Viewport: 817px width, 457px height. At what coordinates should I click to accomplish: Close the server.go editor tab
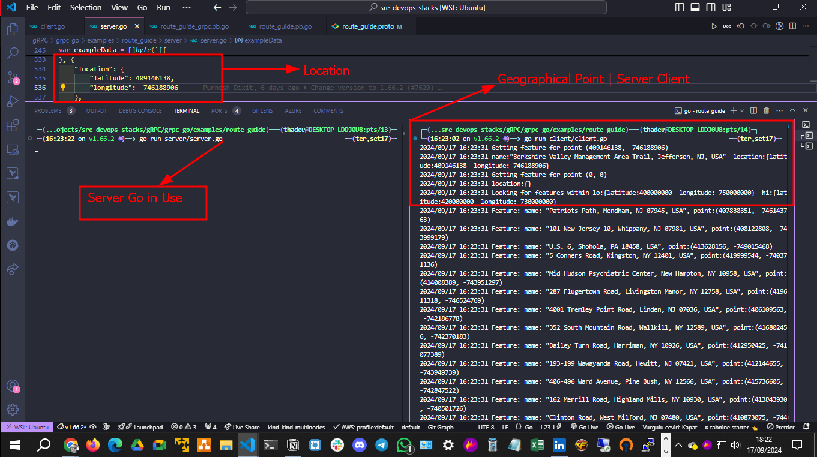[136, 26]
